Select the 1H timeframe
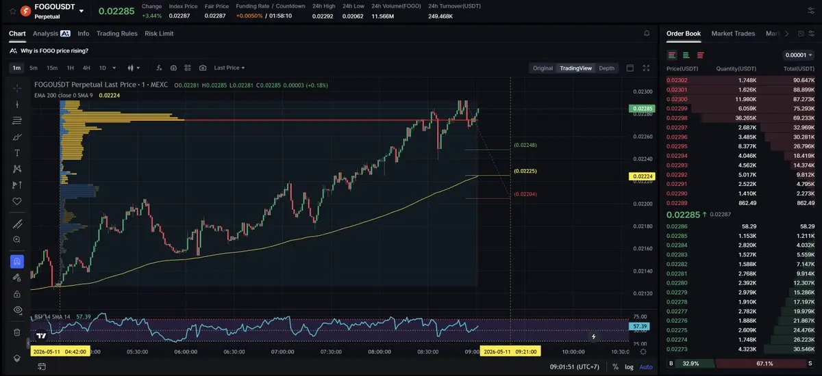Screen dimensions: 822x376 coord(70,68)
